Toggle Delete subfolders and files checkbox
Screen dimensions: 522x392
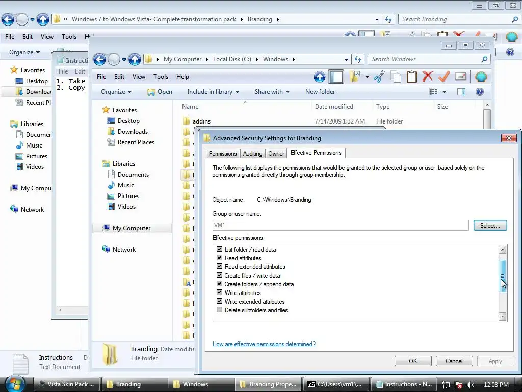pyautogui.click(x=219, y=310)
